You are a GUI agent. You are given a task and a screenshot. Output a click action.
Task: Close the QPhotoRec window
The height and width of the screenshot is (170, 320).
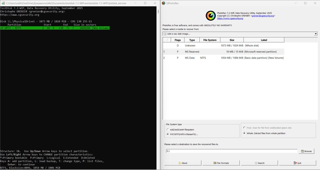click(x=315, y=3)
